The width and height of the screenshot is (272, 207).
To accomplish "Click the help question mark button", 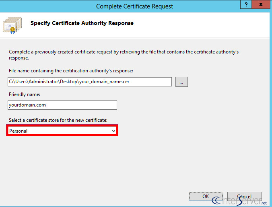I will coord(246,4).
